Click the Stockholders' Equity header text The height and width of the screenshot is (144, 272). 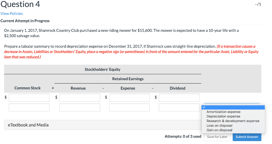pos(103,69)
